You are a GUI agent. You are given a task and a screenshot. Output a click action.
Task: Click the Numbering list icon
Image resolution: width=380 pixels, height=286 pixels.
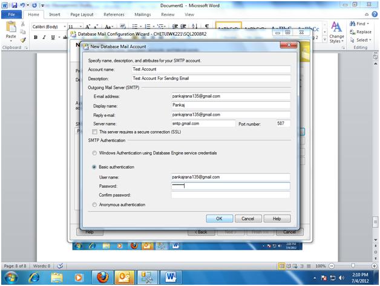coord(147,26)
